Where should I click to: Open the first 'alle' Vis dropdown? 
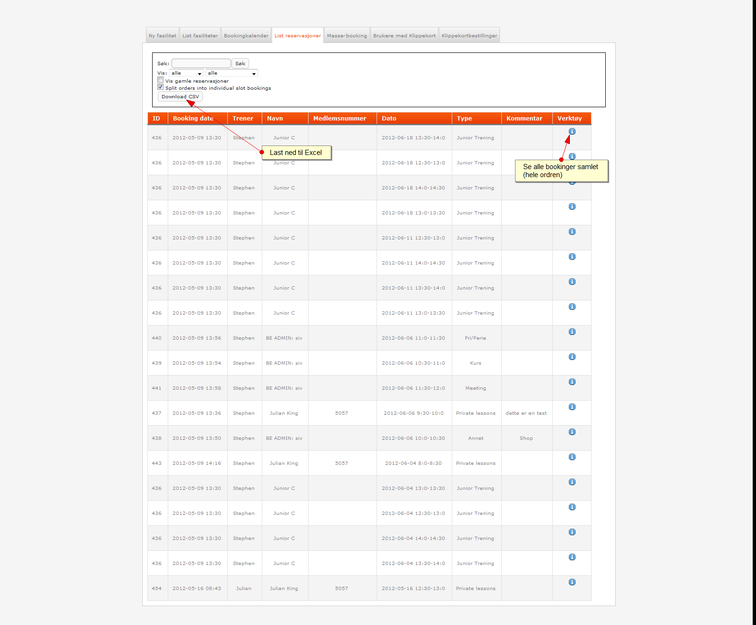[x=186, y=73]
